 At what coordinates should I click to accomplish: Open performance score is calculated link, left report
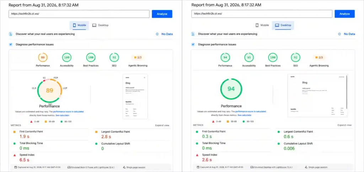[68, 111]
